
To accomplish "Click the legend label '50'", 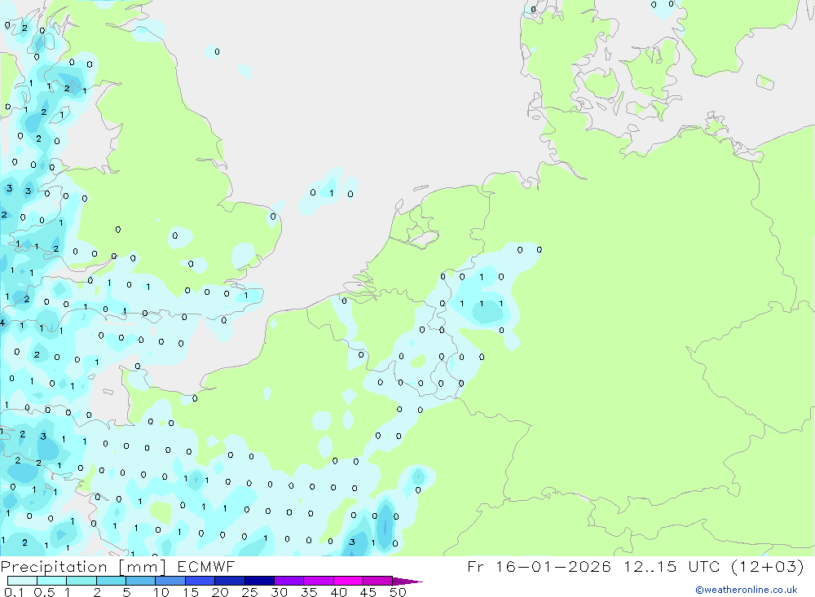I will (399, 592).
